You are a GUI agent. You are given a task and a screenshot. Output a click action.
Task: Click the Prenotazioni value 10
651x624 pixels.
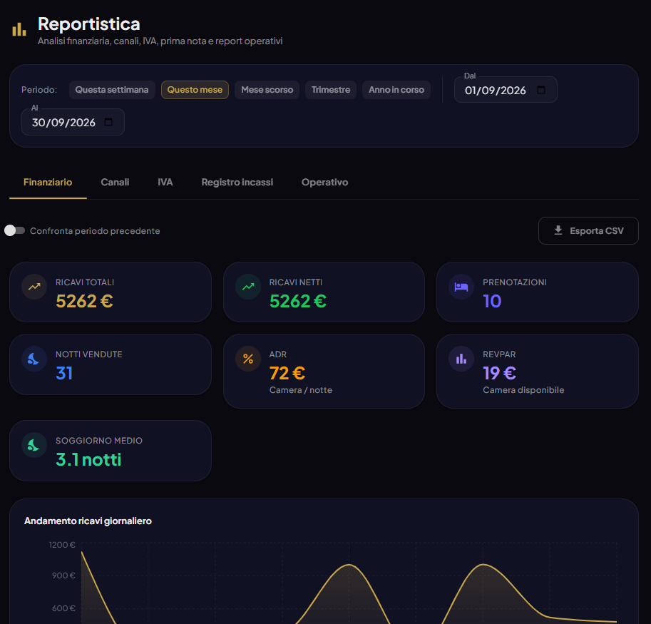click(x=492, y=301)
